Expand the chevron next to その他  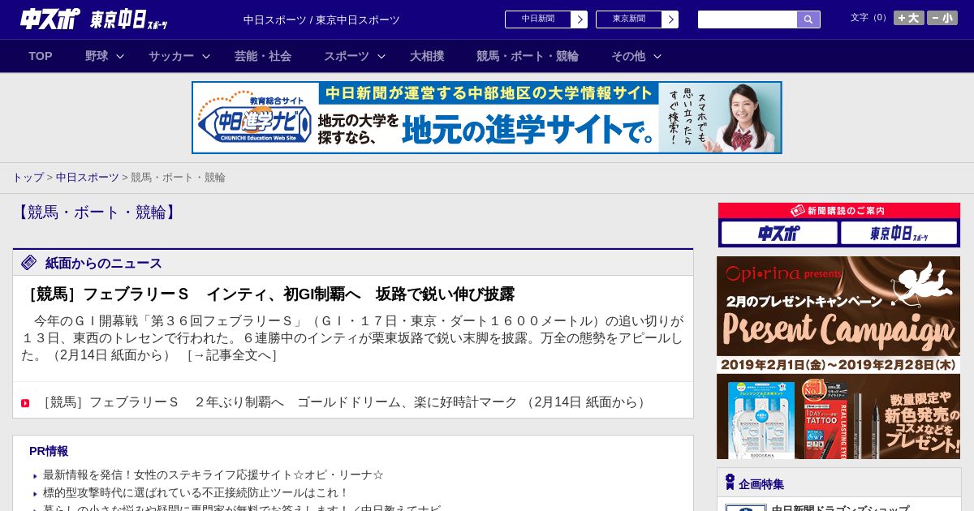click(x=657, y=56)
